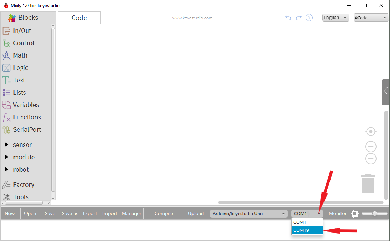Screen dimensions: 390x241
Task: Click the category list scroll-right arrow
Action: [x=49, y=203]
